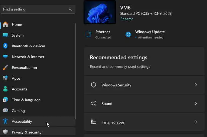Click the System monitor icon
This screenshot has width=207, height=137.
5,35
